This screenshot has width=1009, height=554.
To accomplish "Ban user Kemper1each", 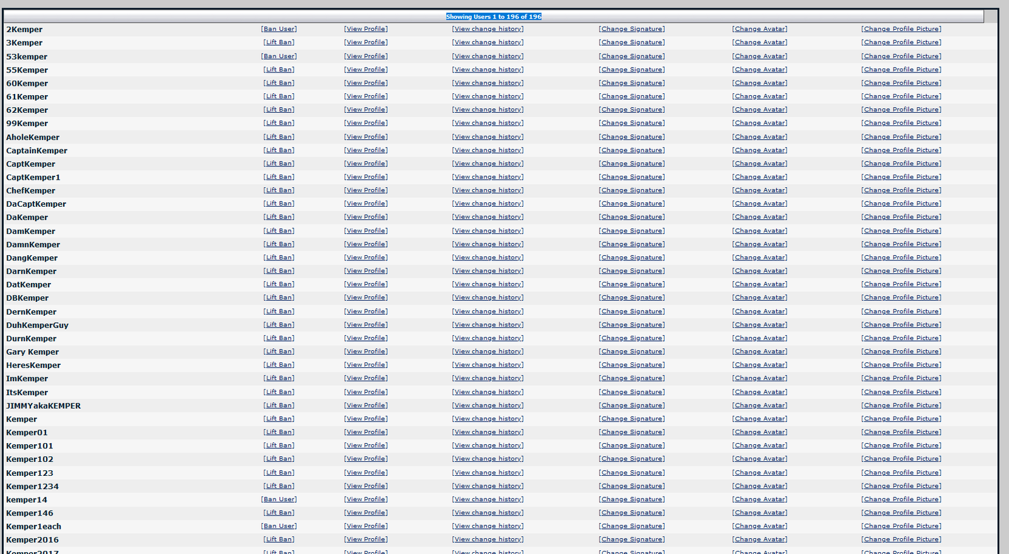I will click(279, 526).
